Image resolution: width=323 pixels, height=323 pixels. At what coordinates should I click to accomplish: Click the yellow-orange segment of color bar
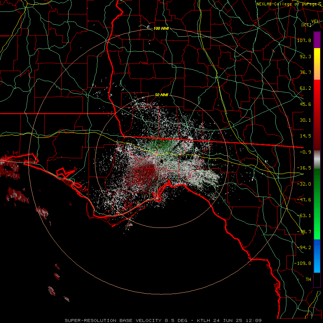(317, 64)
